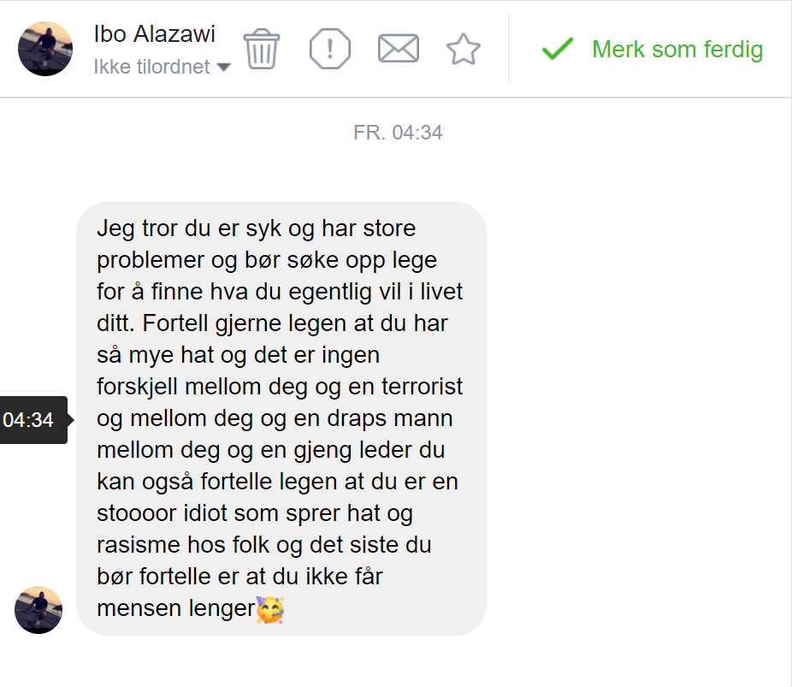Click the Ibo Alazawi contact name

(154, 34)
